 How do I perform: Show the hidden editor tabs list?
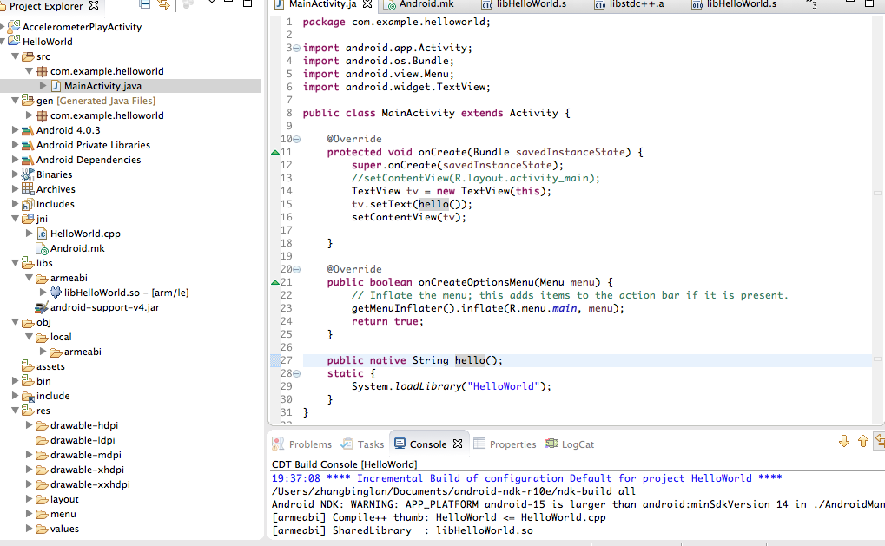(x=812, y=4)
